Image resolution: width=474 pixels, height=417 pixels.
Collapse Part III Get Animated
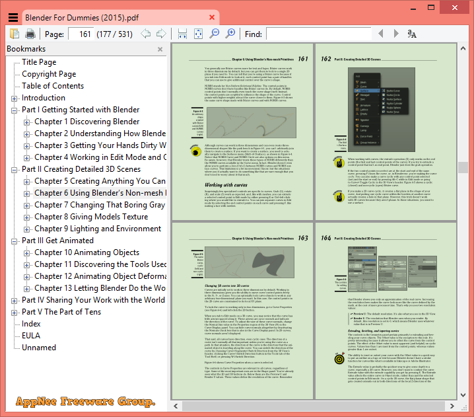click(14, 241)
